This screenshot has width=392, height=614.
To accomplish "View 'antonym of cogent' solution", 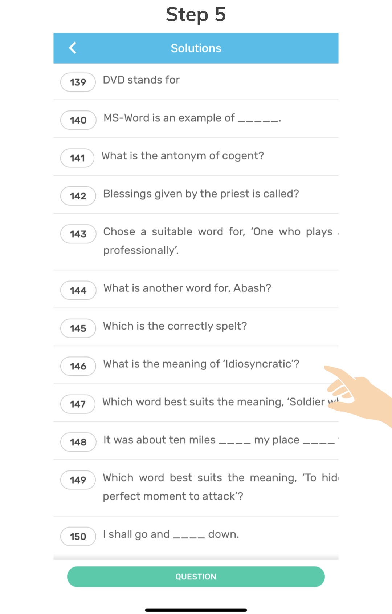I will pos(183,156).
